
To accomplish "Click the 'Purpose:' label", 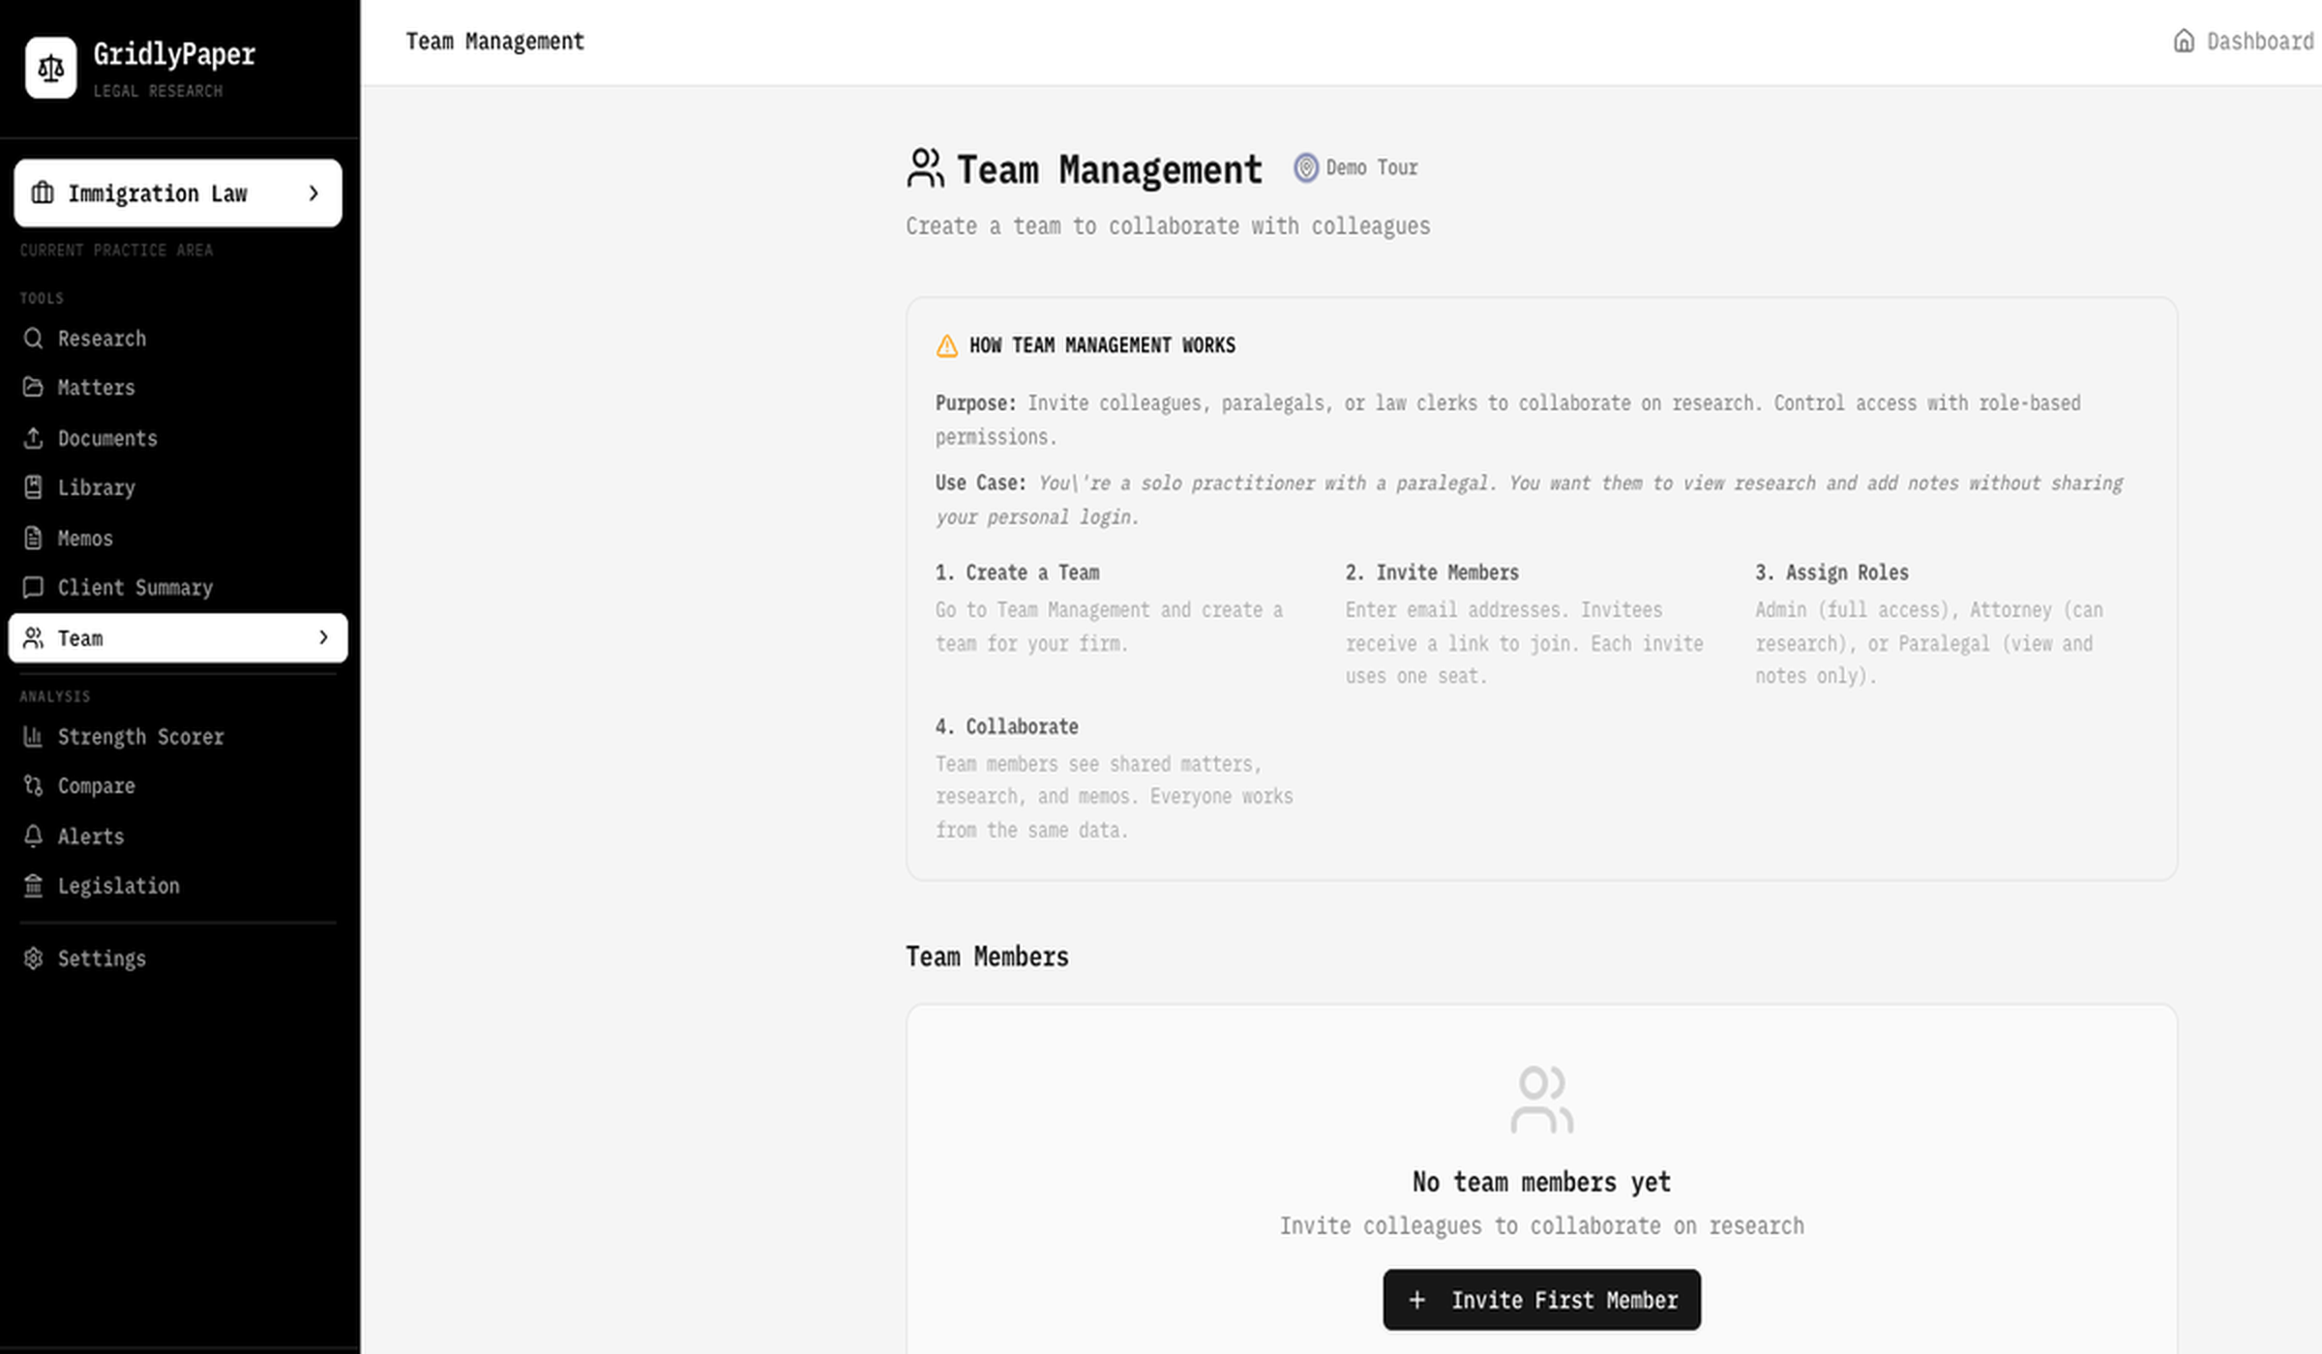I will [x=975, y=403].
